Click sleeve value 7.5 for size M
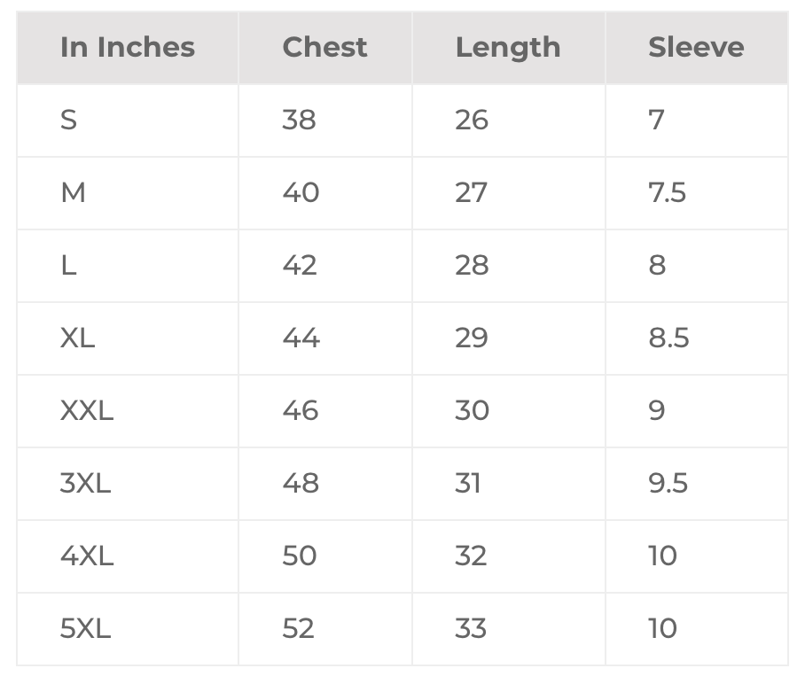Viewport: 805px width, 684px height. pyautogui.click(x=667, y=192)
